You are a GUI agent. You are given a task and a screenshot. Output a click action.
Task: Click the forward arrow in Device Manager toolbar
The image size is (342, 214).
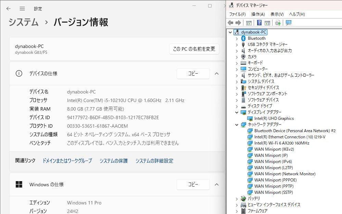coord(238,23)
